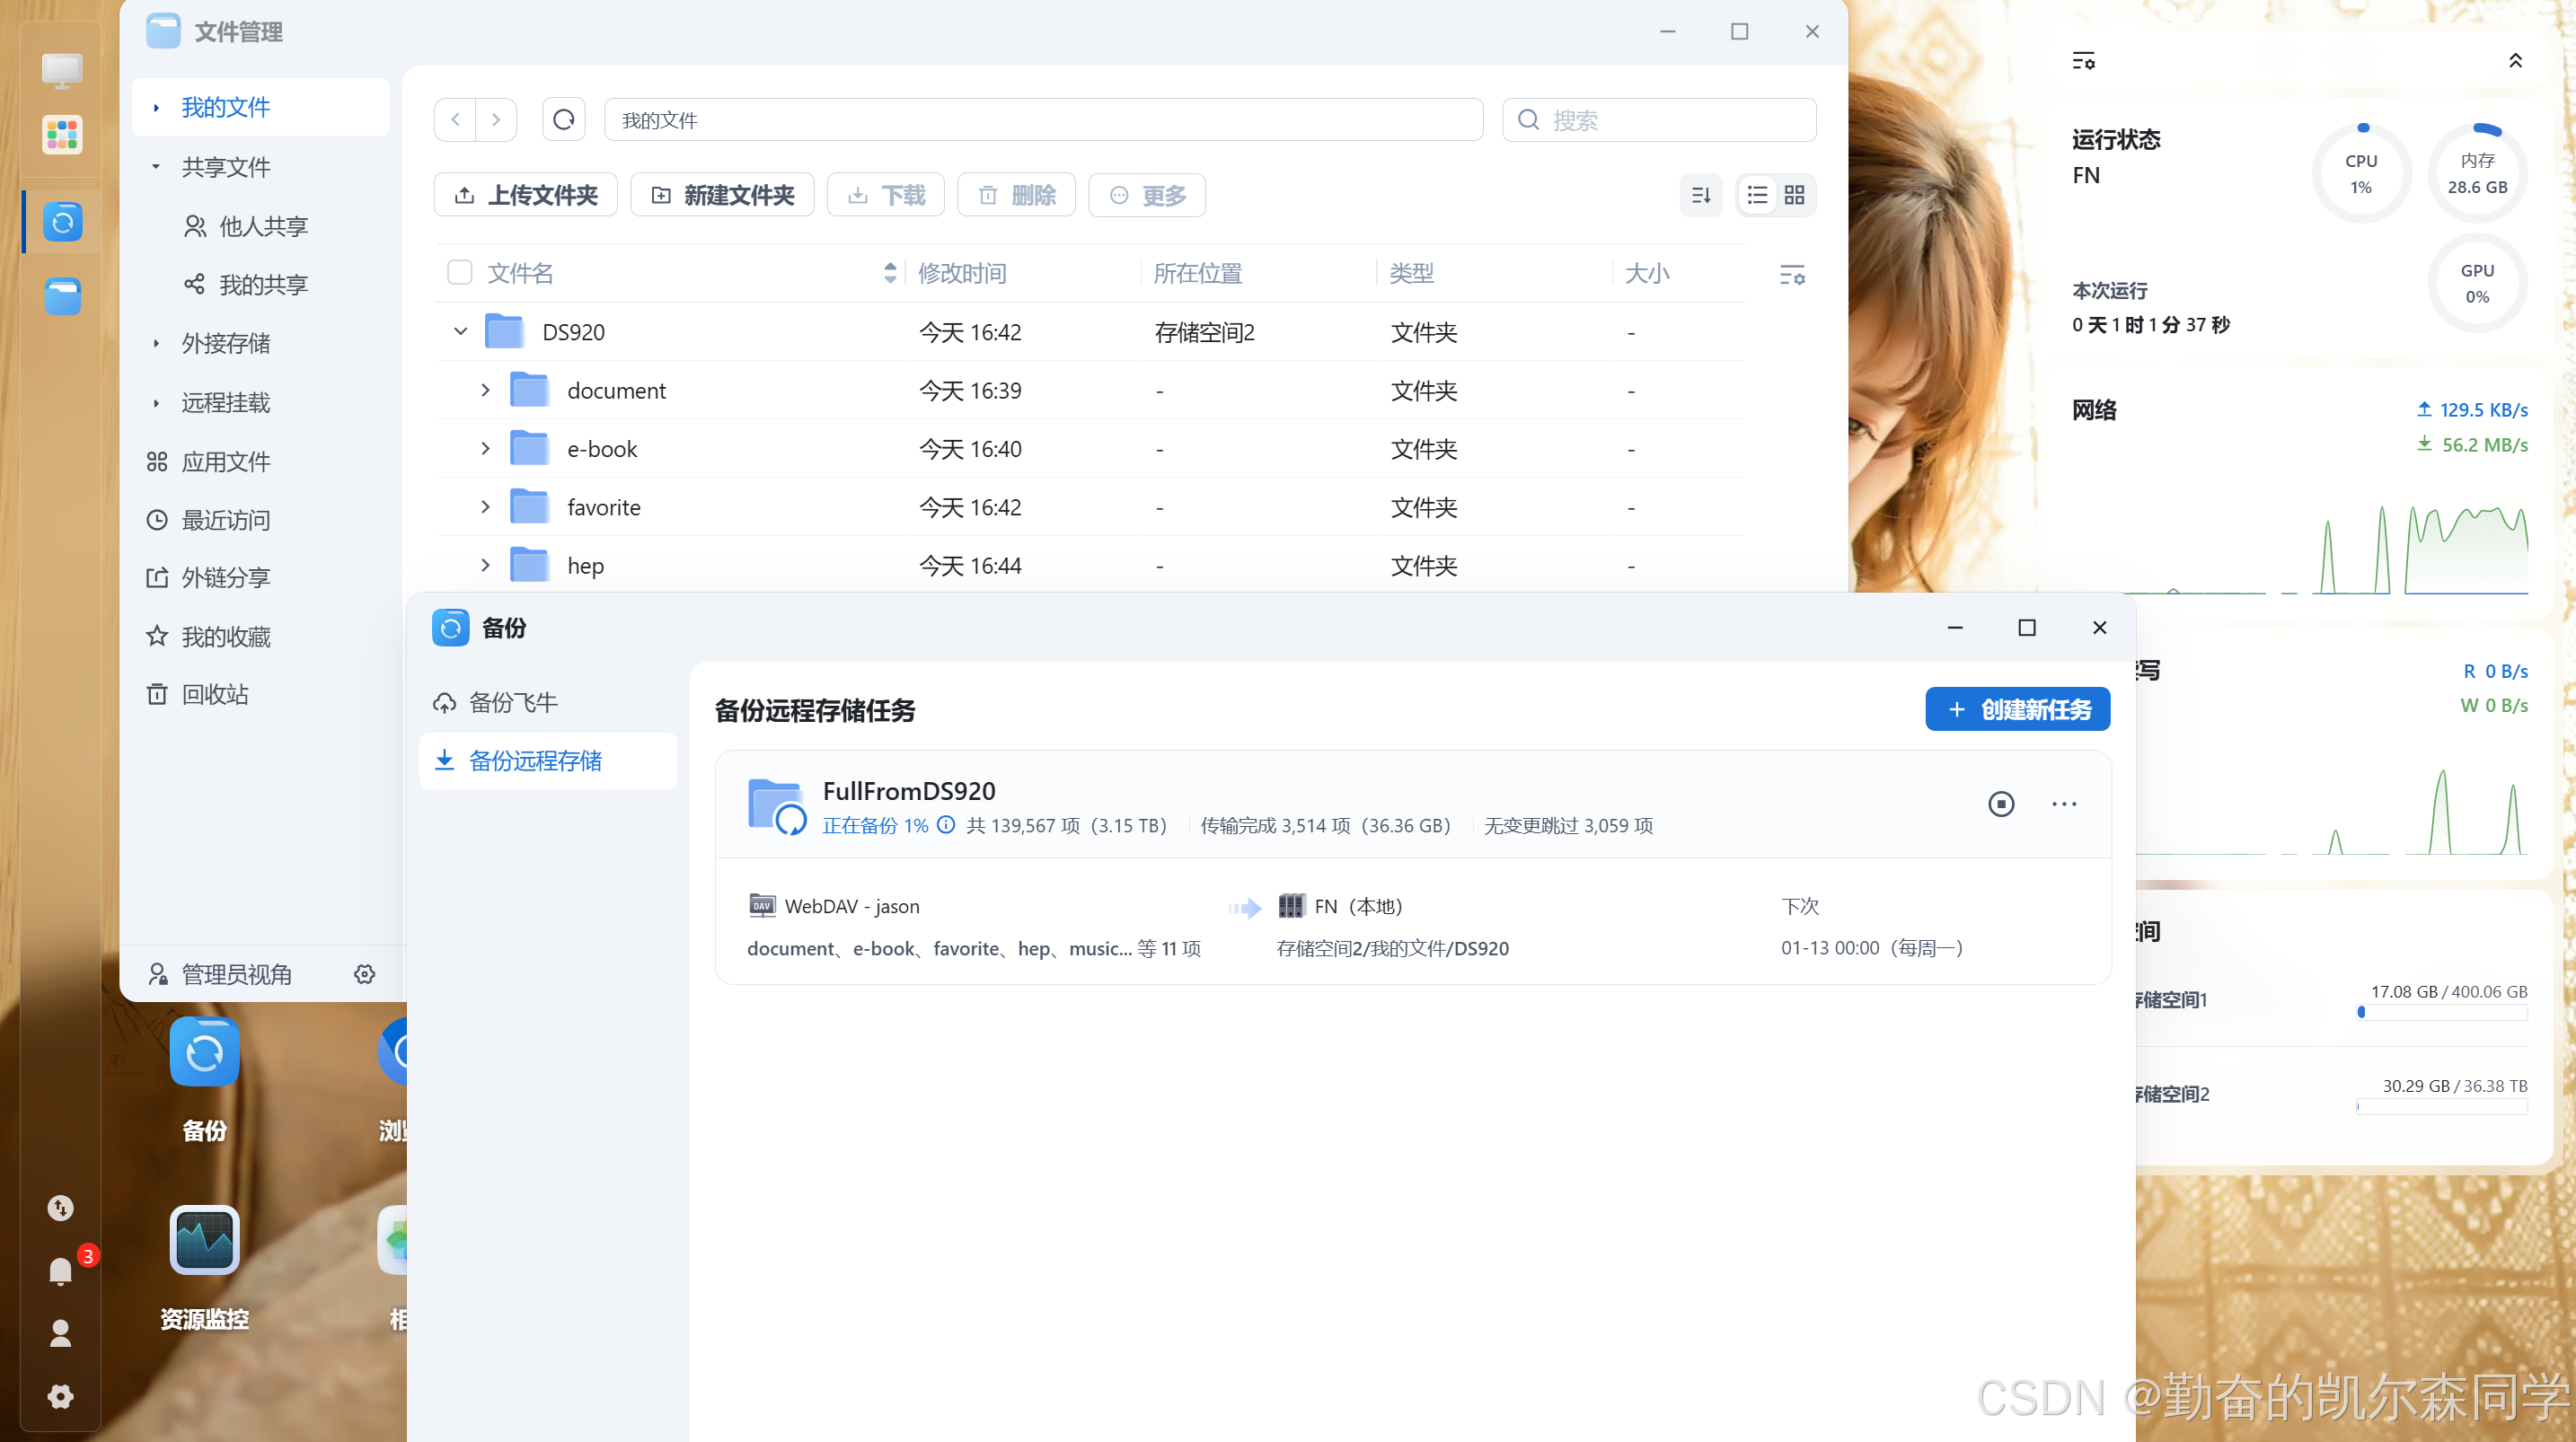Click the 上传文件夹 button
Viewport: 2576px width, 1442px height.
pos(525,195)
